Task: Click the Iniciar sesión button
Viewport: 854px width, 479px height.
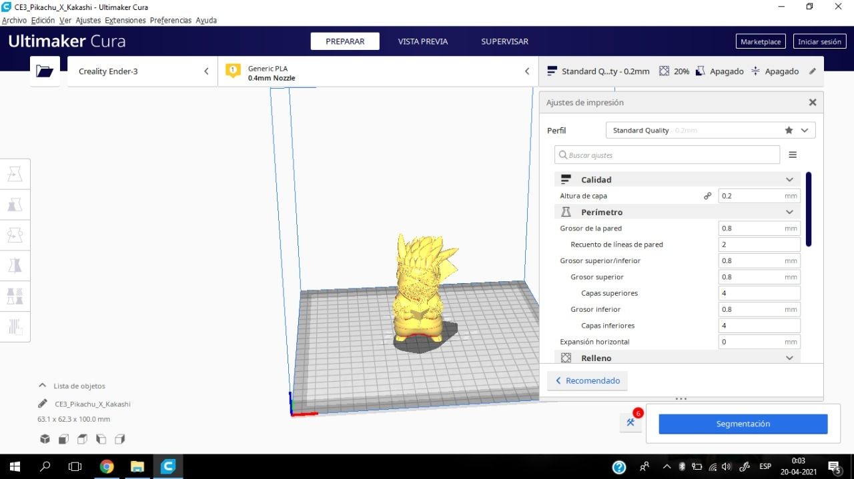Action: pos(820,41)
